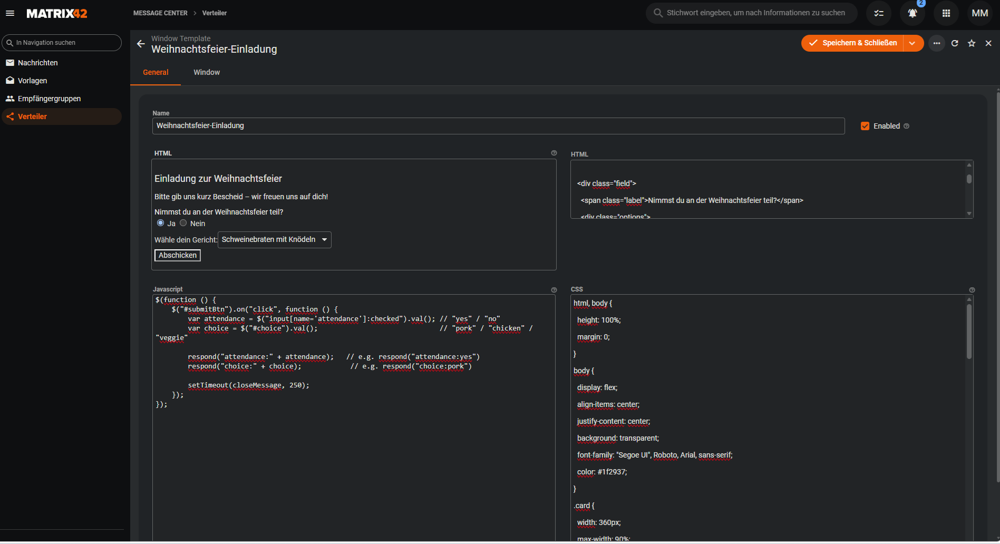Click the Matrix42 logo
Viewport: 1000px width, 544px height.
point(57,13)
